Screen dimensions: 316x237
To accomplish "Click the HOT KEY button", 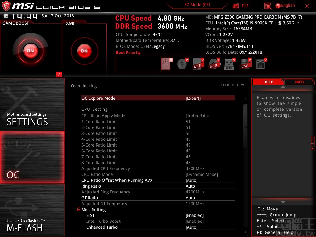I will [226, 85].
